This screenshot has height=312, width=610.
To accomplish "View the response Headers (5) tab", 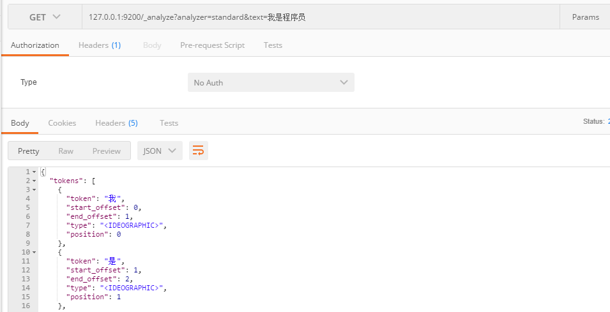I will coord(116,123).
